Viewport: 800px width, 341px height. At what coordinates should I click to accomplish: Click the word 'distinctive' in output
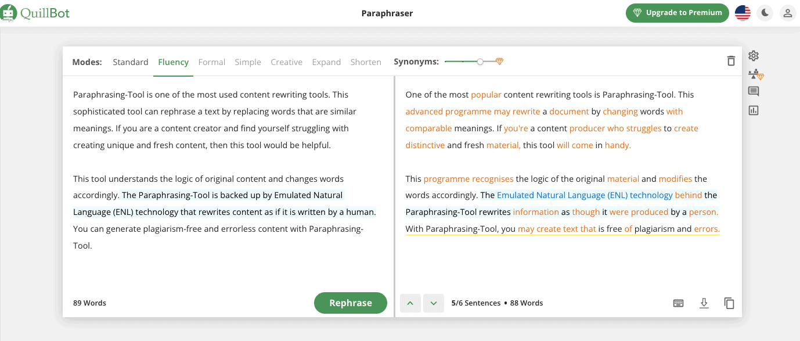coord(425,145)
